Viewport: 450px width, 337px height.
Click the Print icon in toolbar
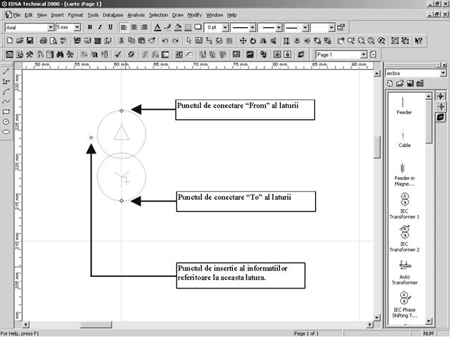pyautogui.click(x=43, y=41)
